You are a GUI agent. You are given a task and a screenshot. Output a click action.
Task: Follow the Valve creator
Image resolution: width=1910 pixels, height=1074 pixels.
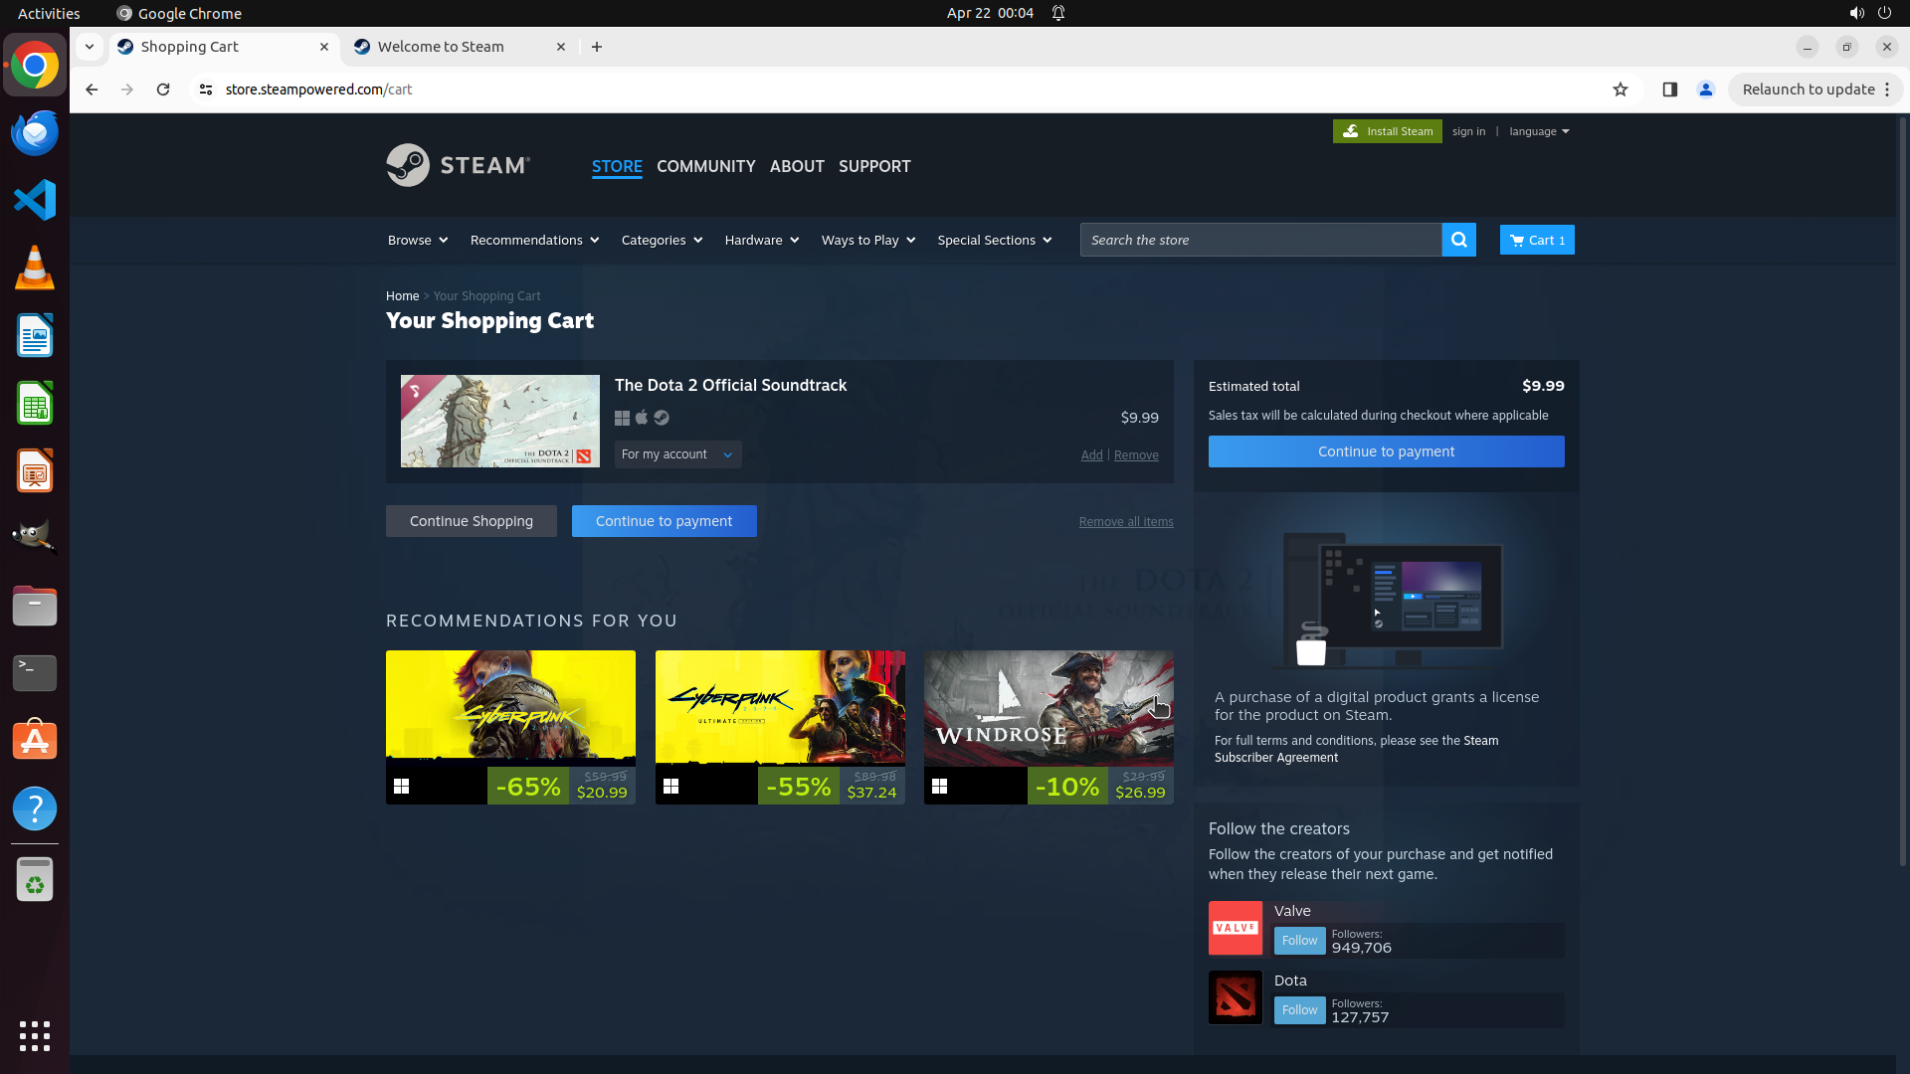1299,941
